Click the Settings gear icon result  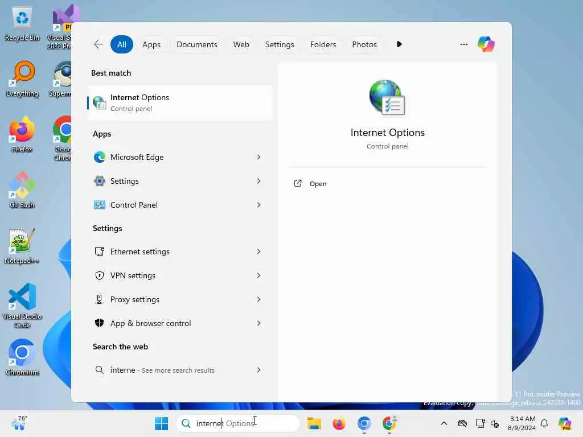(99, 181)
